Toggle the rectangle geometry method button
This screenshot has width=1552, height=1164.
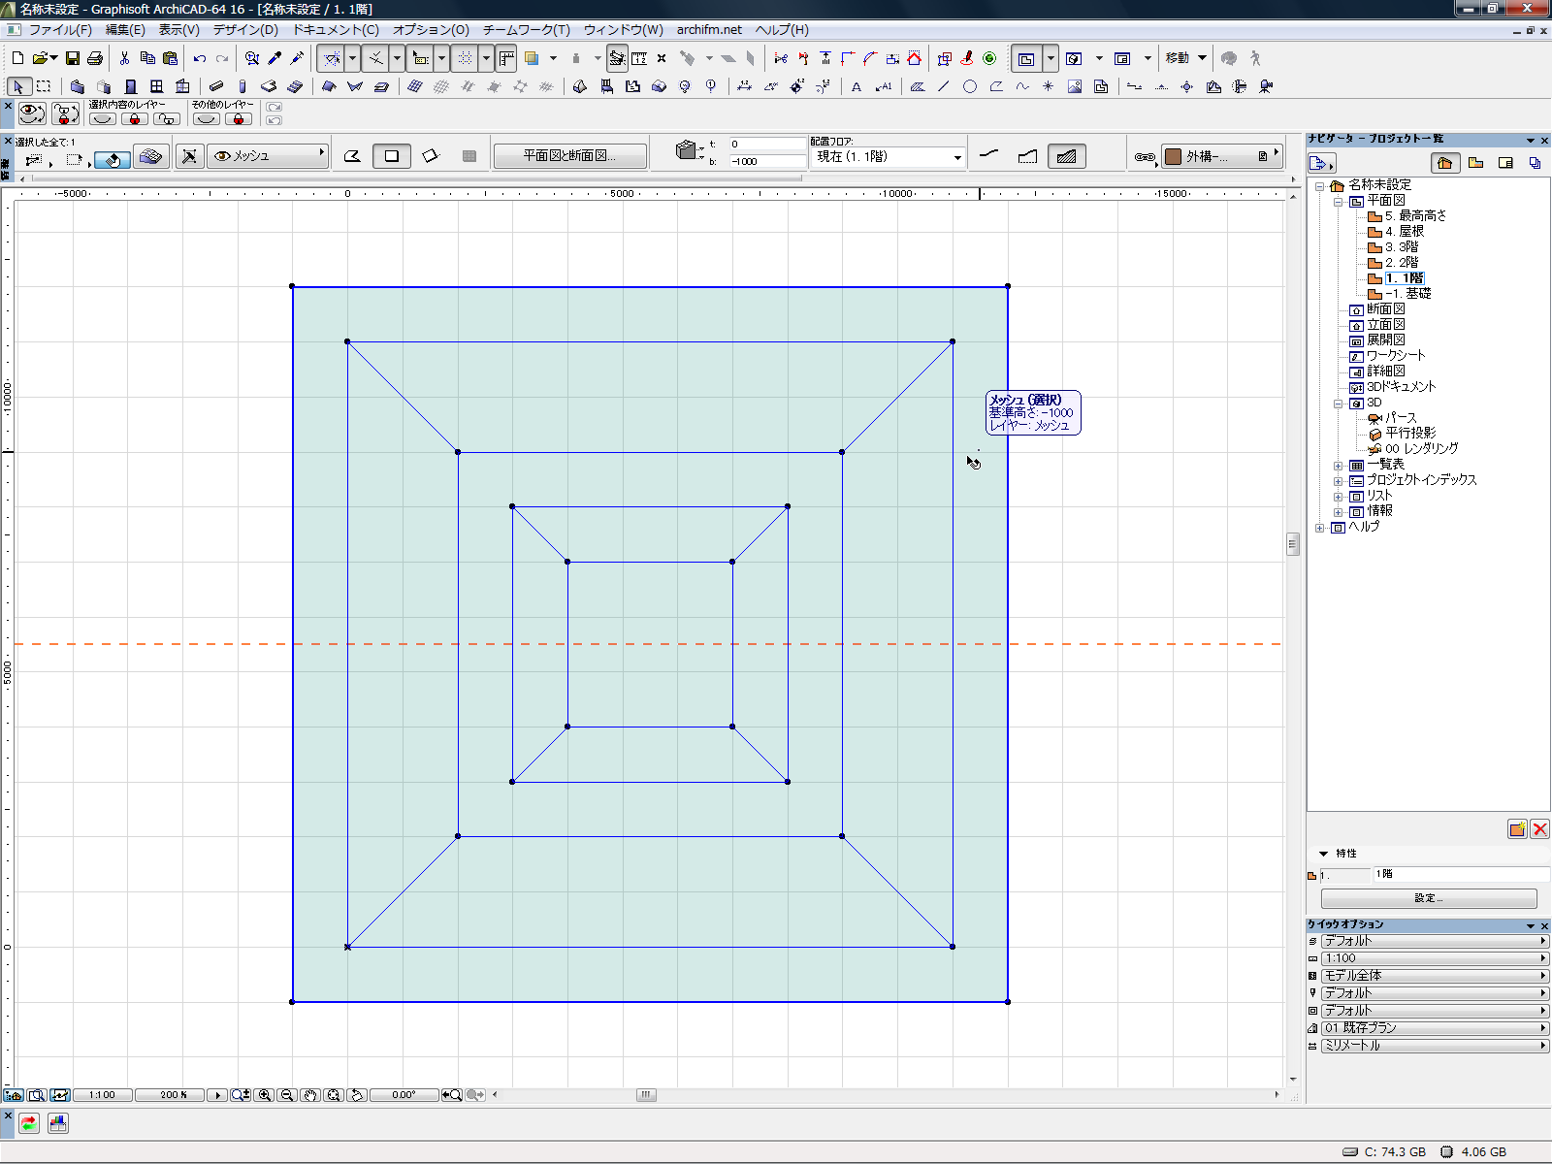(391, 156)
